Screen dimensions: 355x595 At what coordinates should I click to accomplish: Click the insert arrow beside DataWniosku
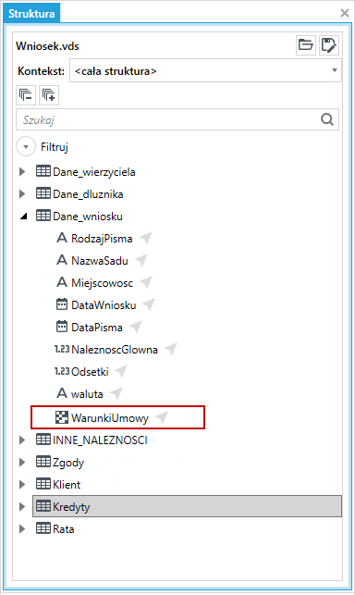149,304
